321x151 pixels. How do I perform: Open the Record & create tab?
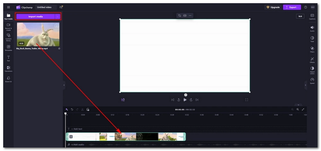pyautogui.click(x=8, y=27)
